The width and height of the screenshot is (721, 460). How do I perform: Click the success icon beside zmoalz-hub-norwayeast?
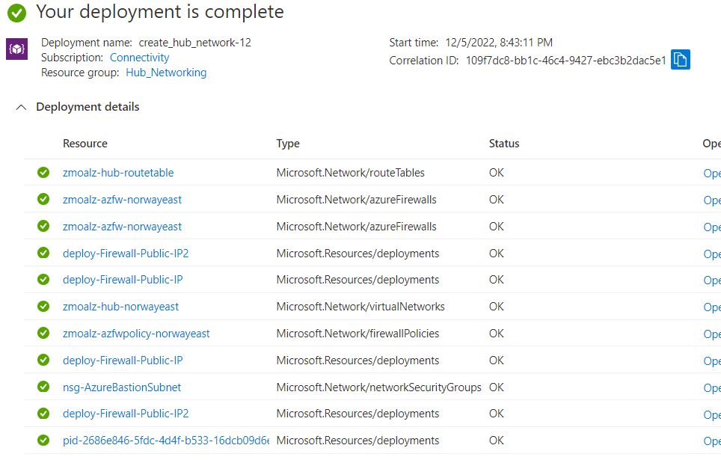[43, 307]
